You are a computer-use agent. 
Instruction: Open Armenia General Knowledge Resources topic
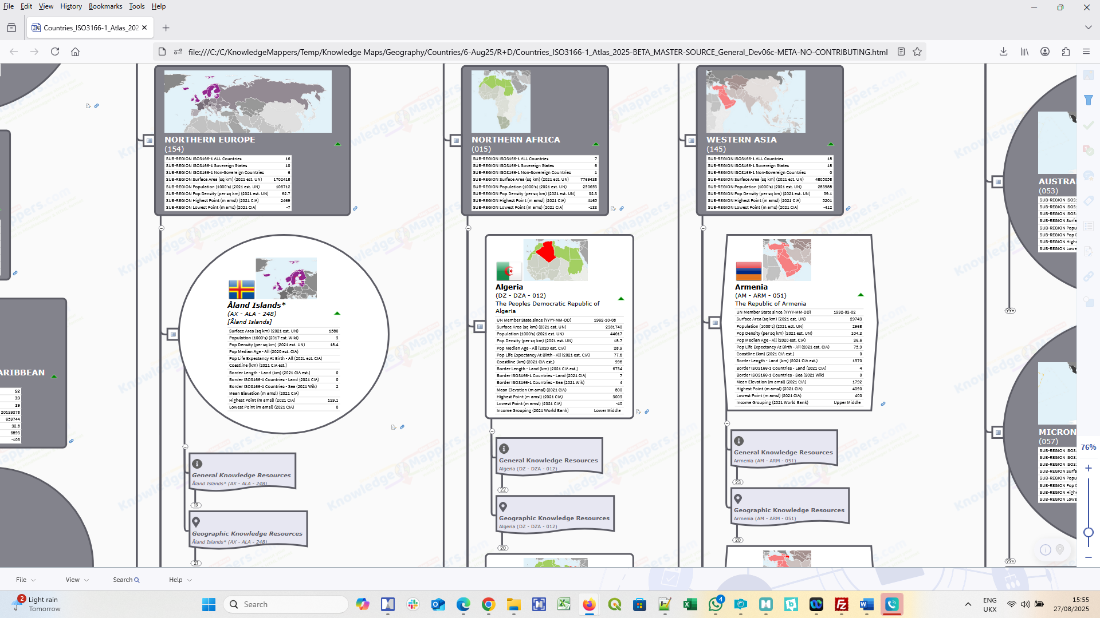pyautogui.click(x=784, y=447)
